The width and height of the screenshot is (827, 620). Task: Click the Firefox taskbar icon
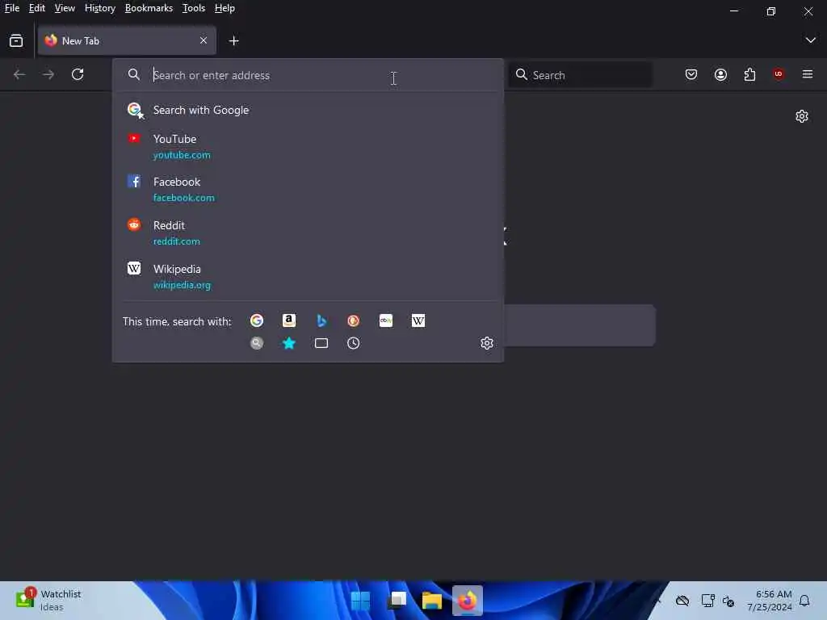click(x=468, y=601)
